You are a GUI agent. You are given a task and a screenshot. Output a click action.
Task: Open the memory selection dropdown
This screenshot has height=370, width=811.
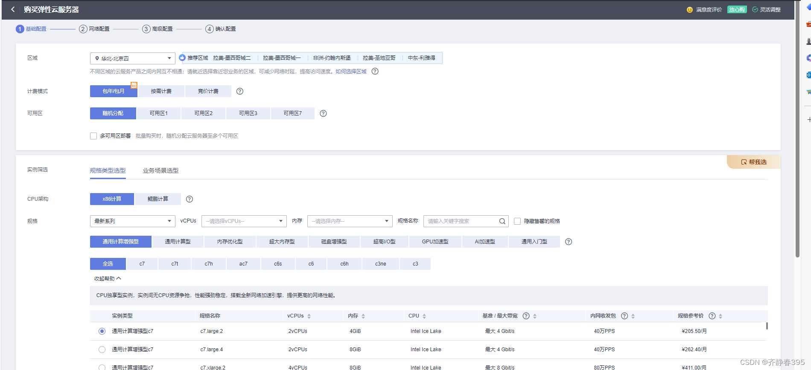point(350,221)
